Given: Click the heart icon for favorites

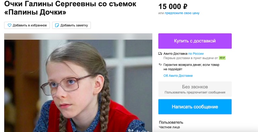Looking at the screenshot, I should coord(9,25).
